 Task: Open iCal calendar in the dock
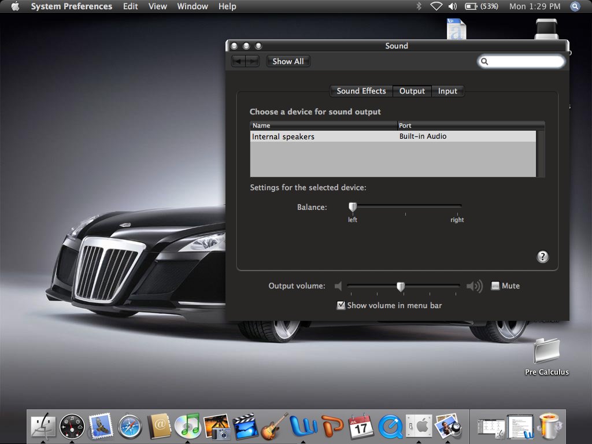click(x=361, y=428)
